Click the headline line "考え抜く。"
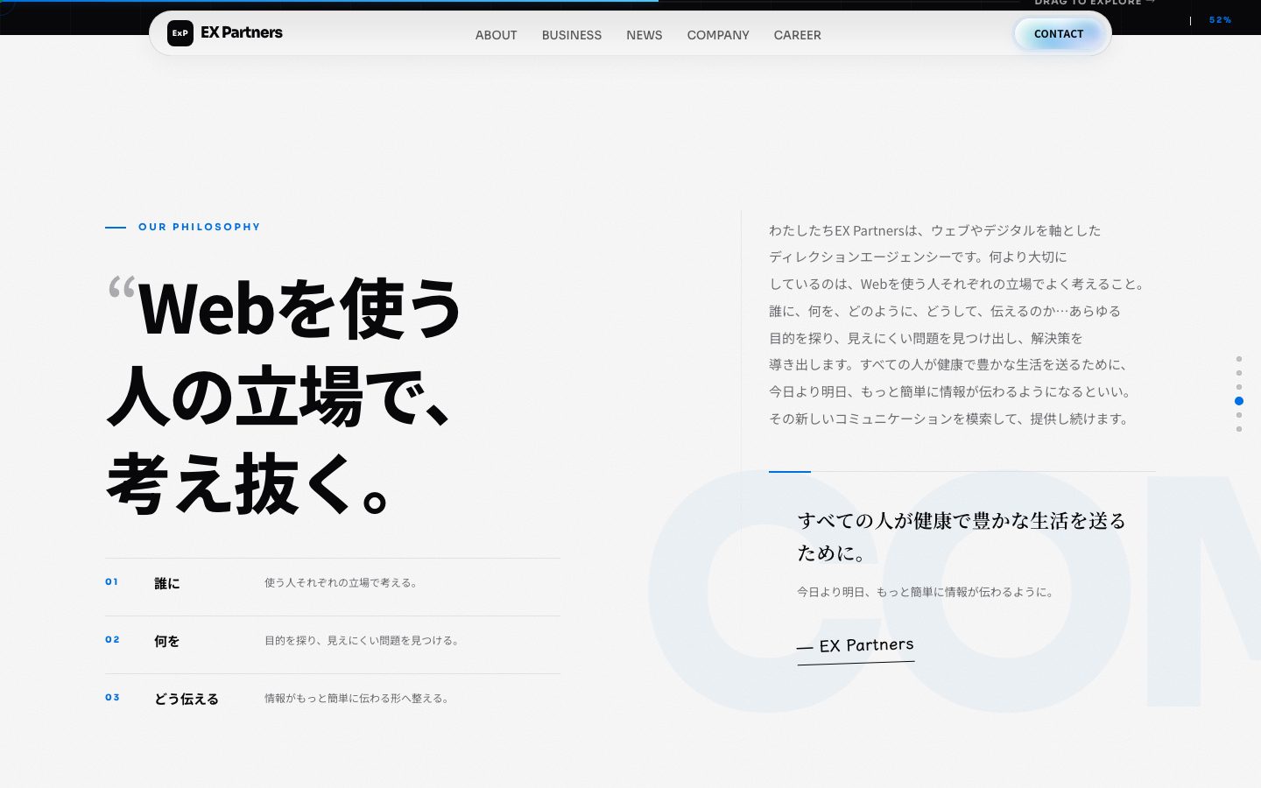1261x788 pixels. (250, 483)
